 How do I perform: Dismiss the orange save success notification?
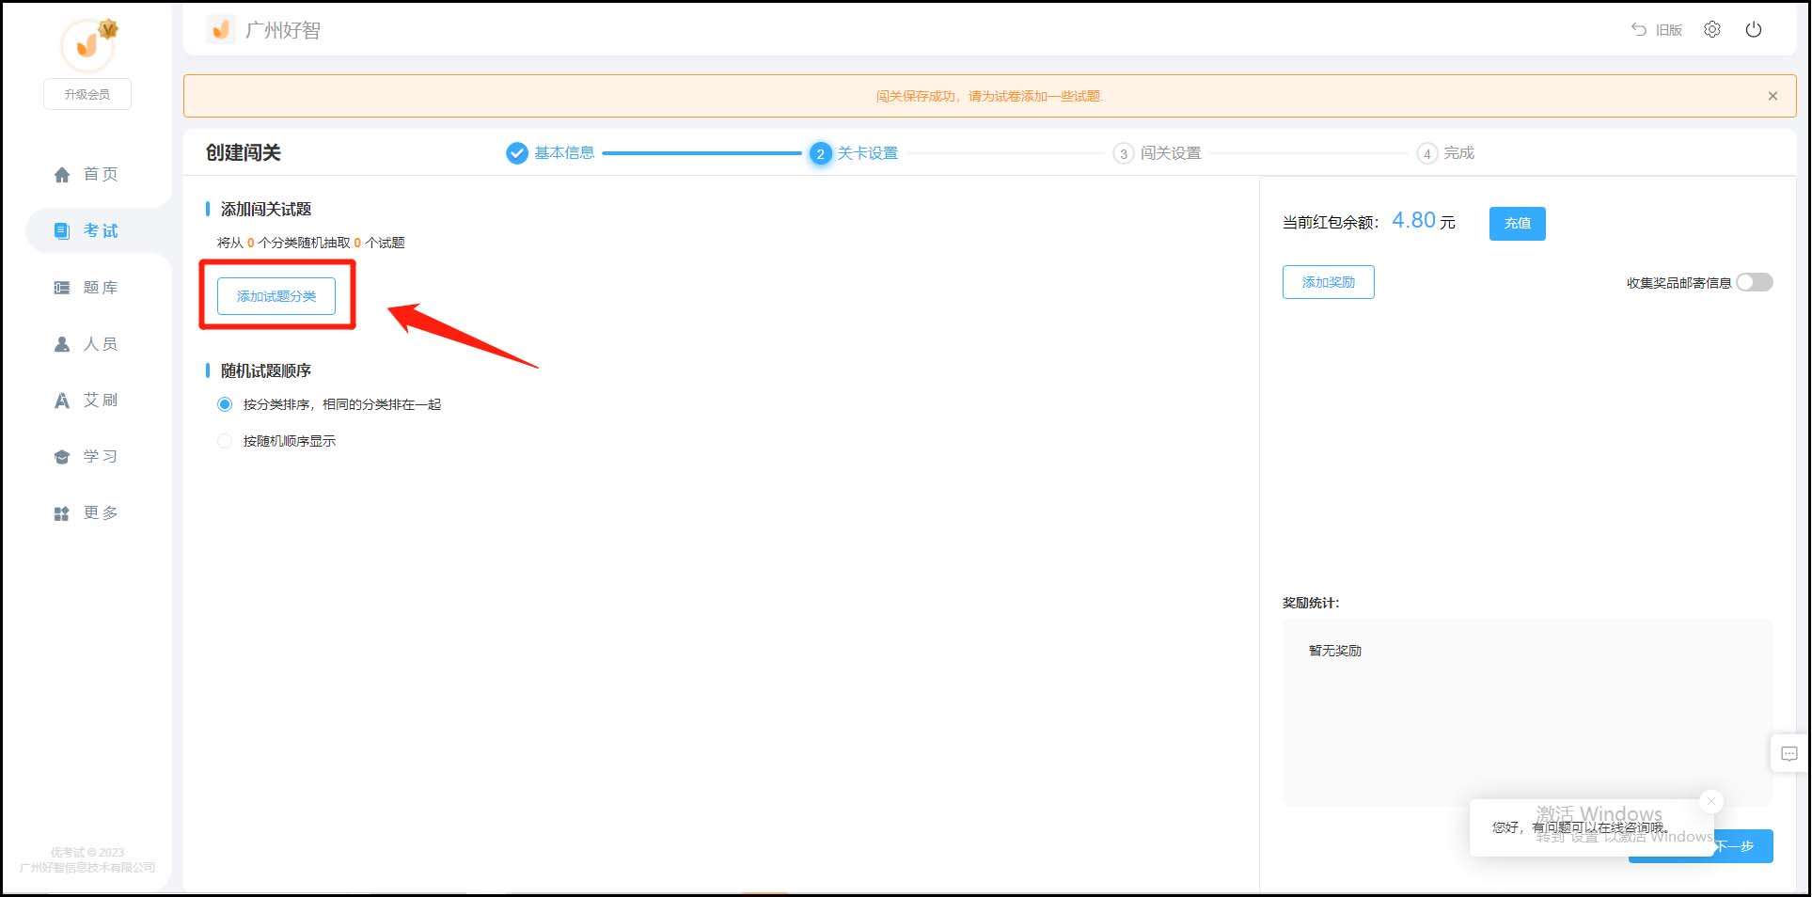(1773, 96)
